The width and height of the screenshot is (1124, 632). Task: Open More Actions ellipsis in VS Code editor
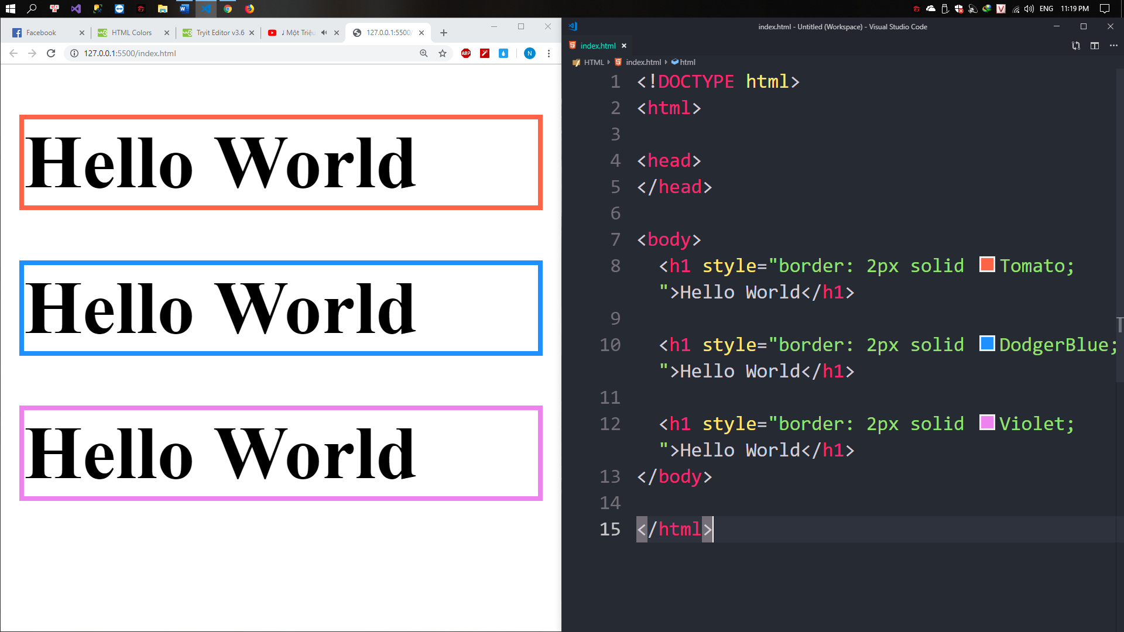[1113, 46]
